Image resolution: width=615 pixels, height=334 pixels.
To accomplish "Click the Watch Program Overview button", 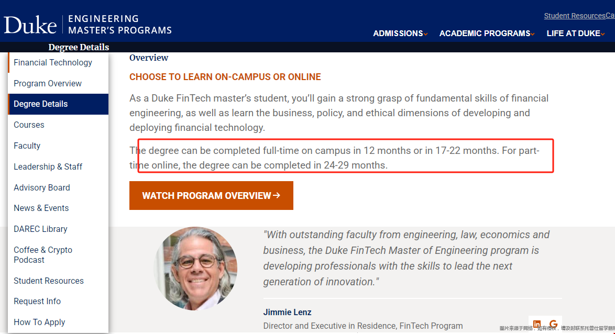I will click(x=212, y=195).
